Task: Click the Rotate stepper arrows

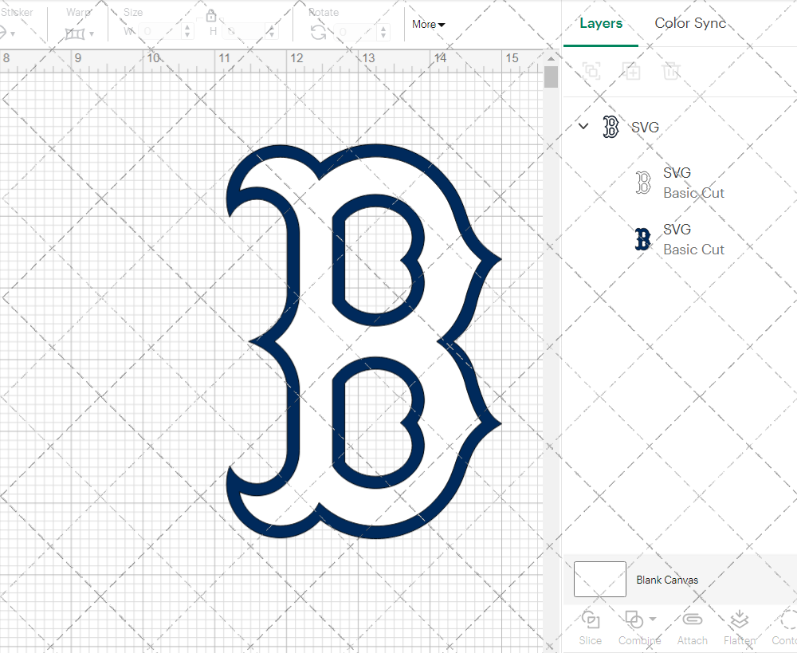Action: 384,32
